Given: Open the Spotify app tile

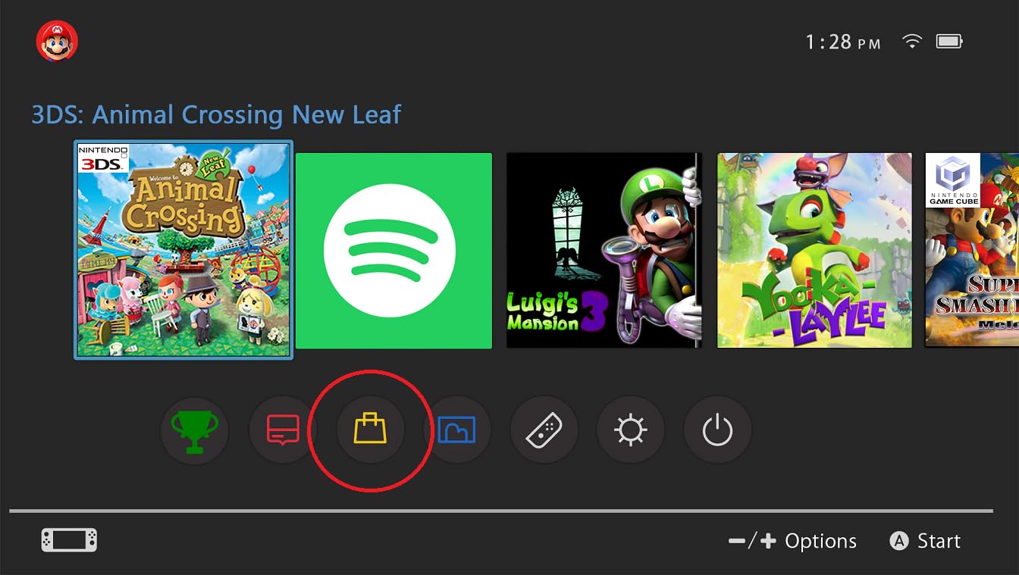Looking at the screenshot, I should tap(393, 251).
